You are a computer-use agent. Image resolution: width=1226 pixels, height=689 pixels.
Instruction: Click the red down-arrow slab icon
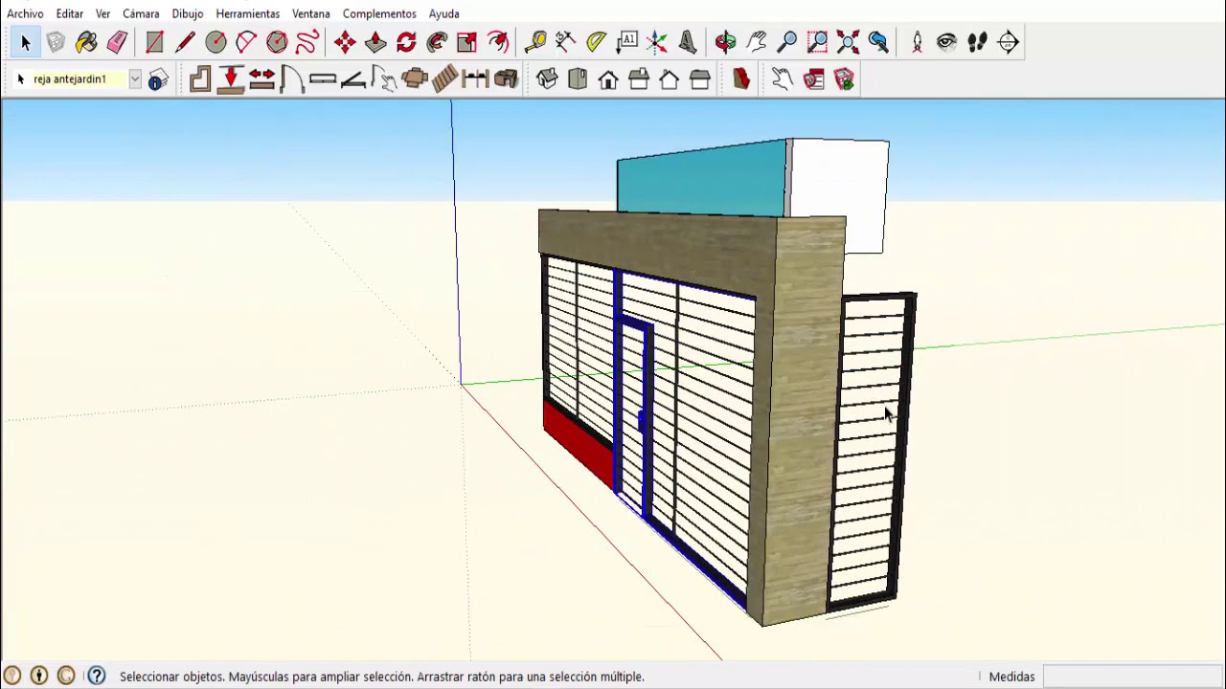231,79
